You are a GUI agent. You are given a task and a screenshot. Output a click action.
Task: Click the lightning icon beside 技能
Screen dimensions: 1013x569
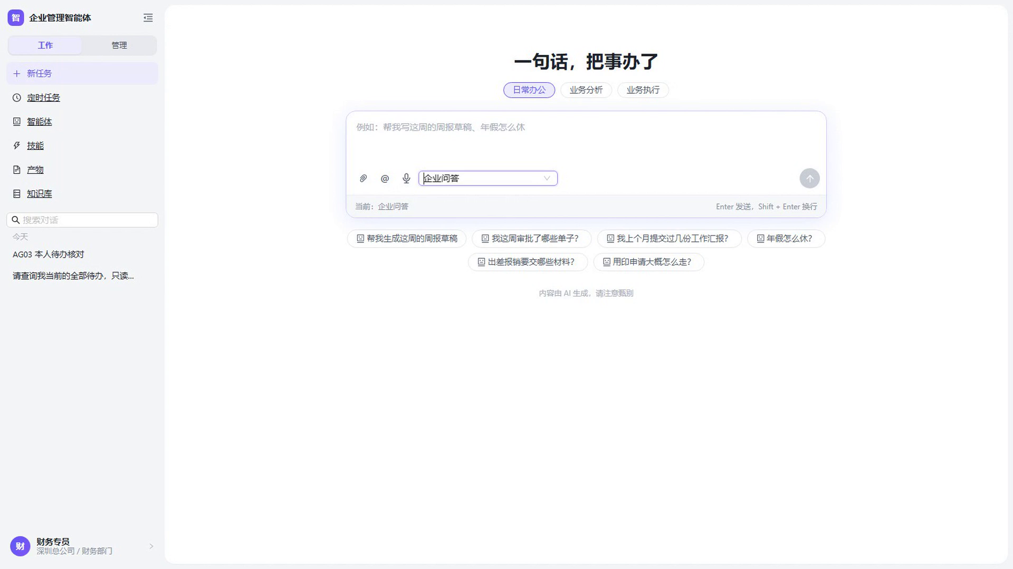click(x=17, y=146)
